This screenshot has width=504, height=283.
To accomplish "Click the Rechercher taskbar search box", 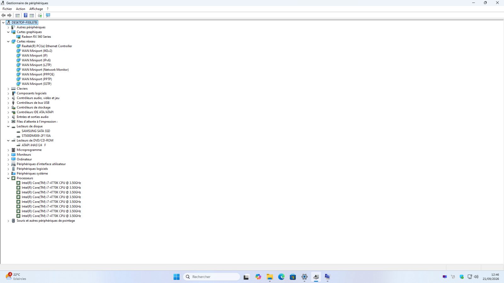I will 211,277.
